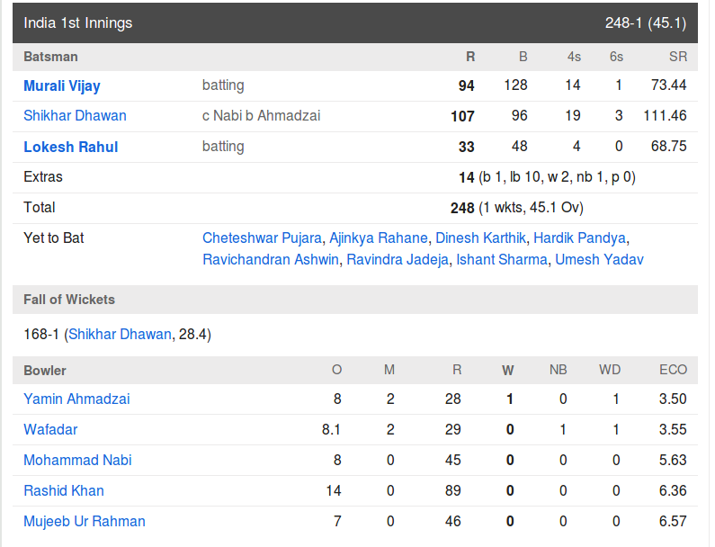Open Murali Vijay's player profile
This screenshot has width=715, height=547.
[61, 85]
